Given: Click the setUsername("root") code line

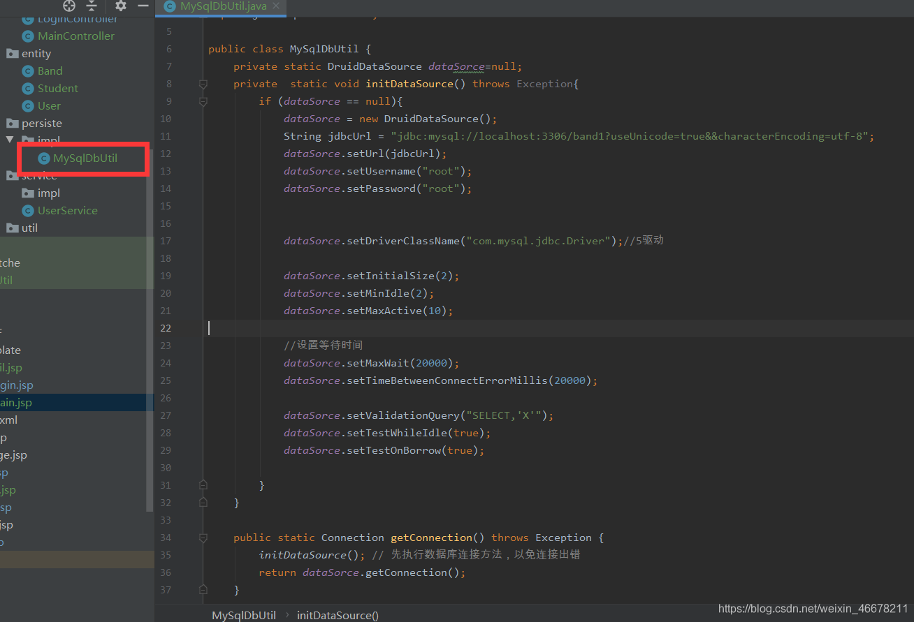Looking at the screenshot, I should 378,171.
